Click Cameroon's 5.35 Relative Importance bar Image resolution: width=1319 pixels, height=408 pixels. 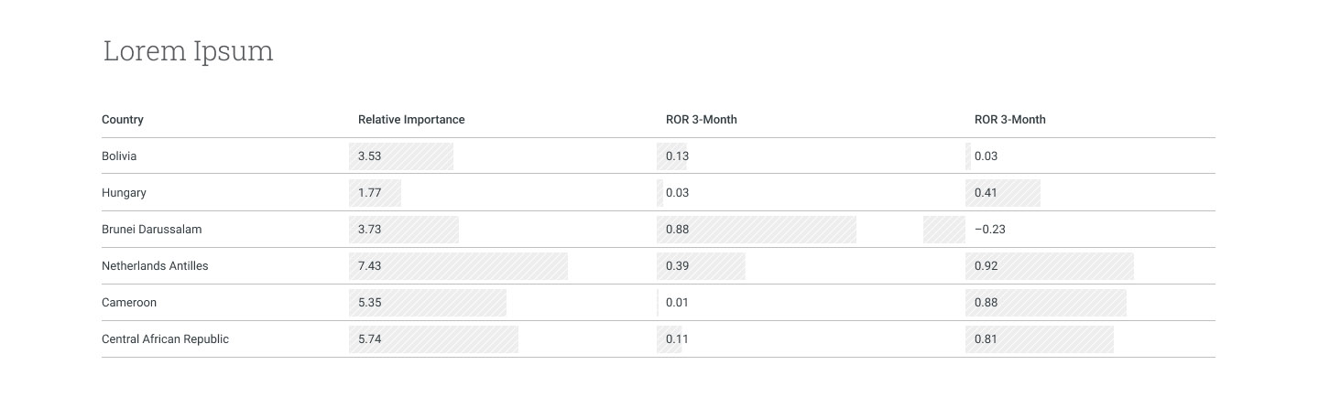(428, 303)
